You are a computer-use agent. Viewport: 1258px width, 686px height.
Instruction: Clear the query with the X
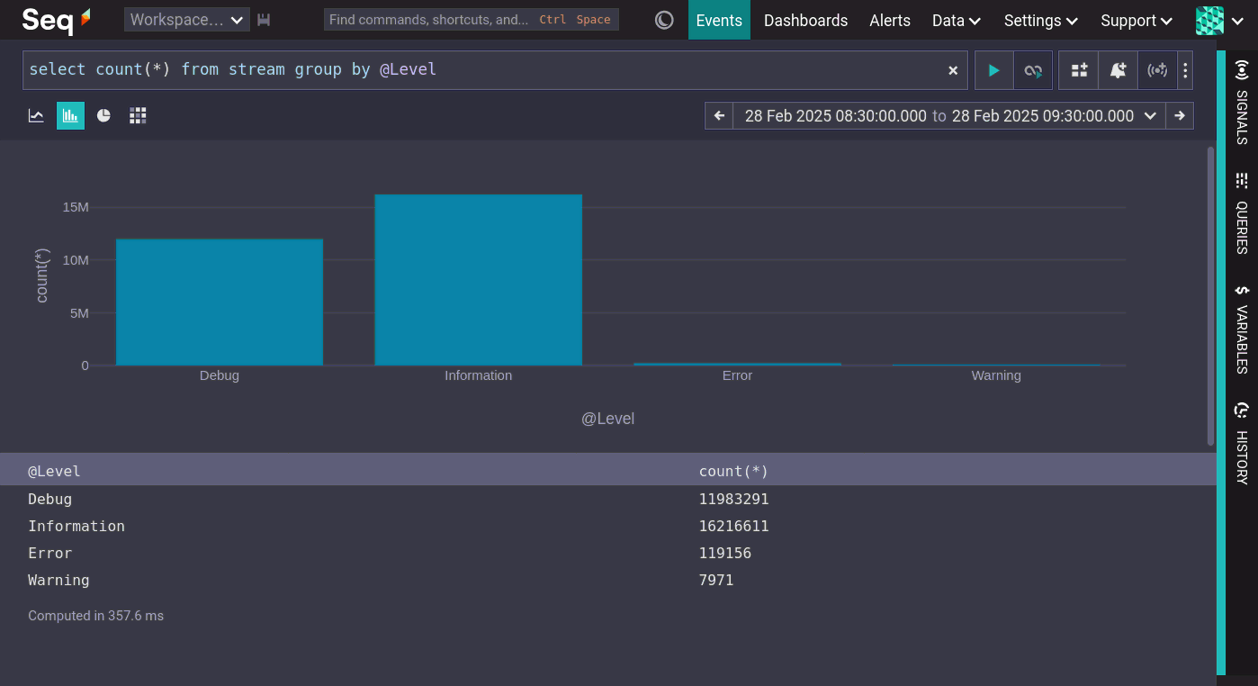pyautogui.click(x=953, y=70)
